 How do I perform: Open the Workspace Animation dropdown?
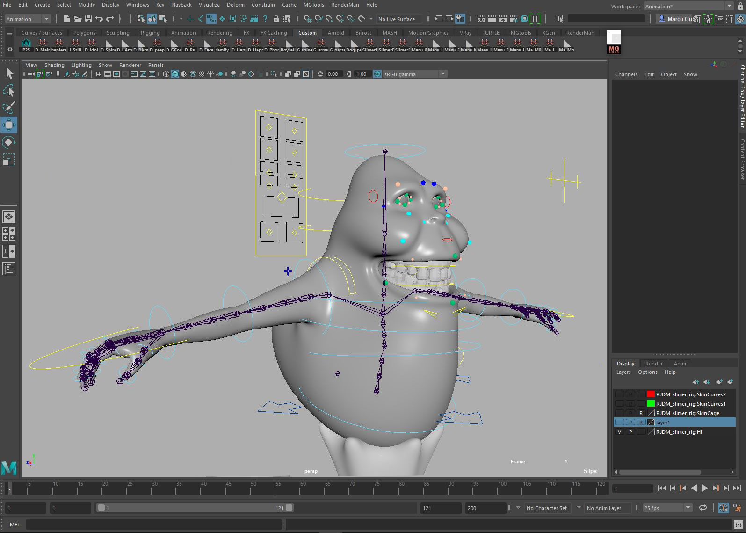688,7
